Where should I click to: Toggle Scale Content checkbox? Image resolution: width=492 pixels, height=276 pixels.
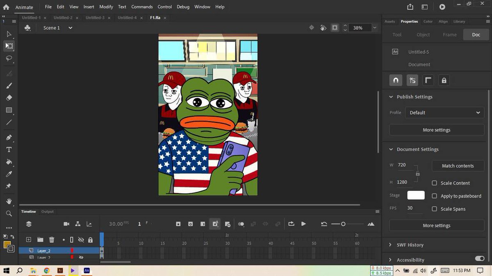(x=435, y=183)
